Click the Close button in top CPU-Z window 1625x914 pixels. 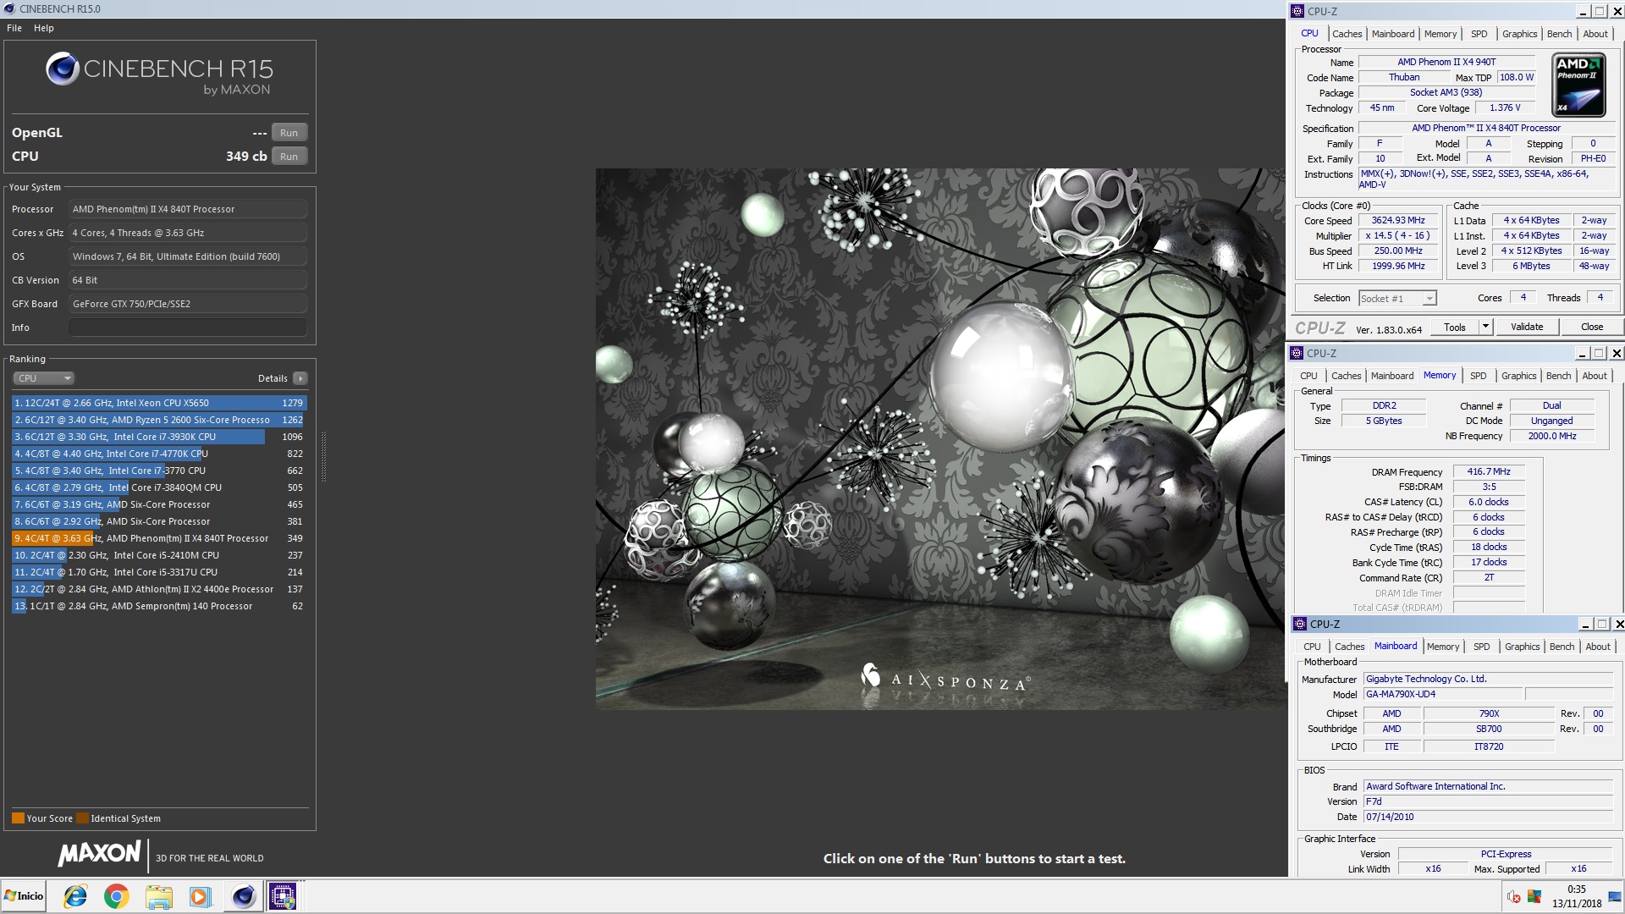pyautogui.click(x=1592, y=328)
